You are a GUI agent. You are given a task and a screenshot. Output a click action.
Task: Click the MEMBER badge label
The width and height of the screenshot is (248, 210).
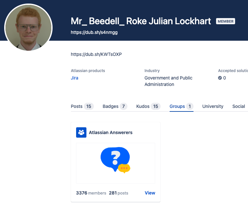tap(225, 21)
